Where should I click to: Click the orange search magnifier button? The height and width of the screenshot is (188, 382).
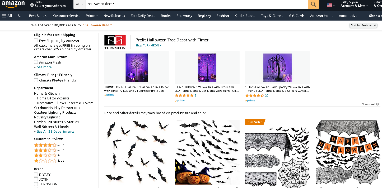tap(313, 4)
